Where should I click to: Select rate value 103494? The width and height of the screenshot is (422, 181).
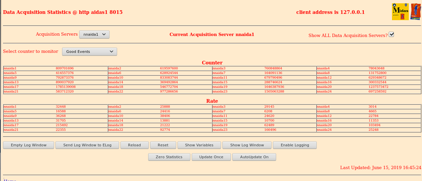pyautogui.click(x=374, y=125)
